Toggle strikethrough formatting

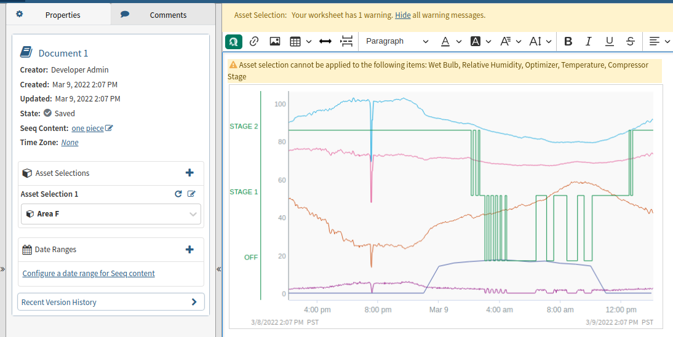pyautogui.click(x=631, y=41)
